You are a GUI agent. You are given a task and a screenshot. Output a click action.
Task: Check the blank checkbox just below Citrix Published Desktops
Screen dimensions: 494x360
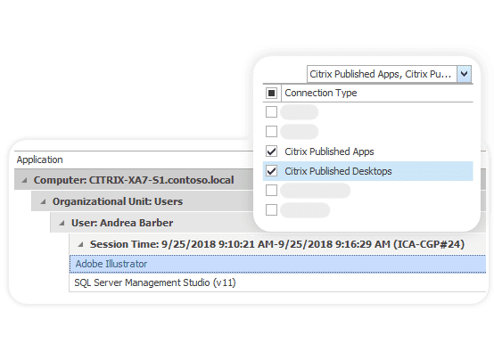[x=271, y=190]
